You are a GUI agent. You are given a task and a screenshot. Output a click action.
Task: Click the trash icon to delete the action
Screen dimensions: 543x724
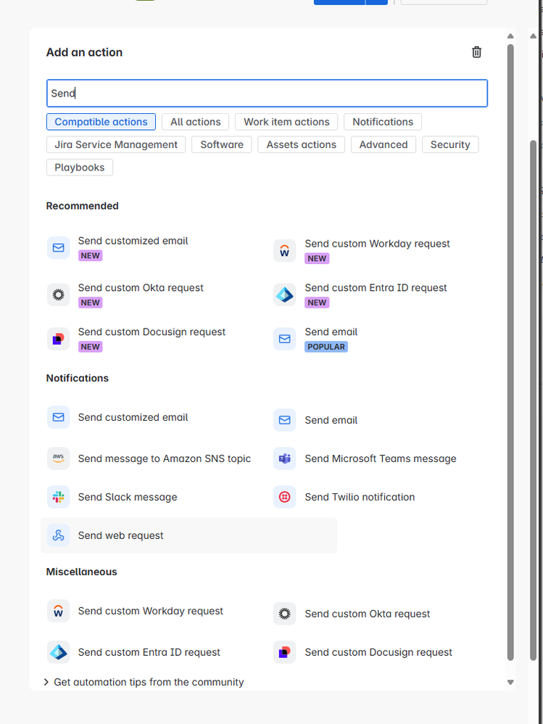click(x=476, y=52)
